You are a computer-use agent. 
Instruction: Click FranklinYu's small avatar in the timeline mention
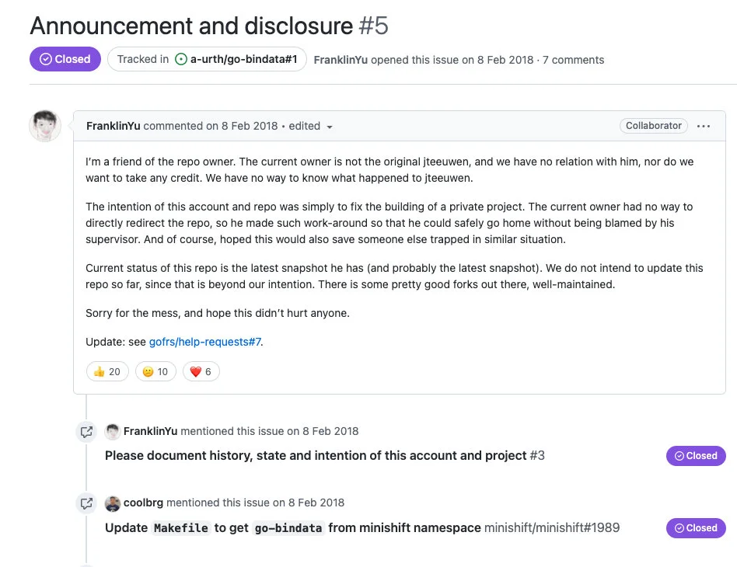112,431
